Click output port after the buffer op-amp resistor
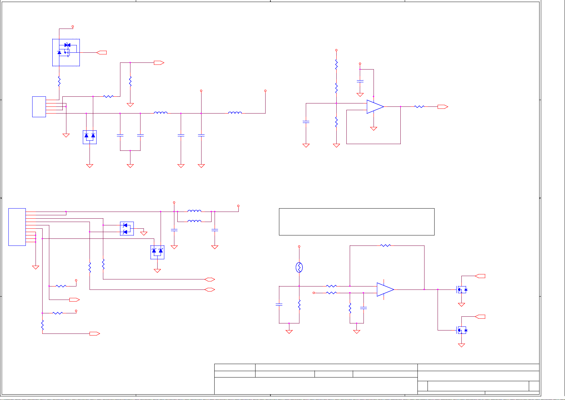Image resolution: width=565 pixels, height=400 pixels. (443, 107)
